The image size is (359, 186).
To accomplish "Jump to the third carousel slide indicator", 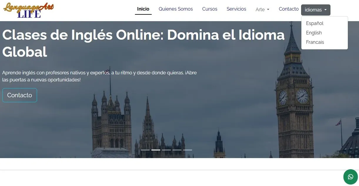I will (166, 150).
